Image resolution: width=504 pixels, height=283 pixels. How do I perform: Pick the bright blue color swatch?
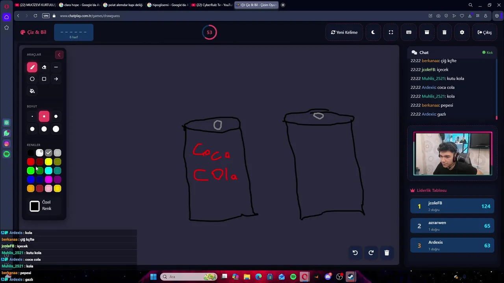[31, 180]
